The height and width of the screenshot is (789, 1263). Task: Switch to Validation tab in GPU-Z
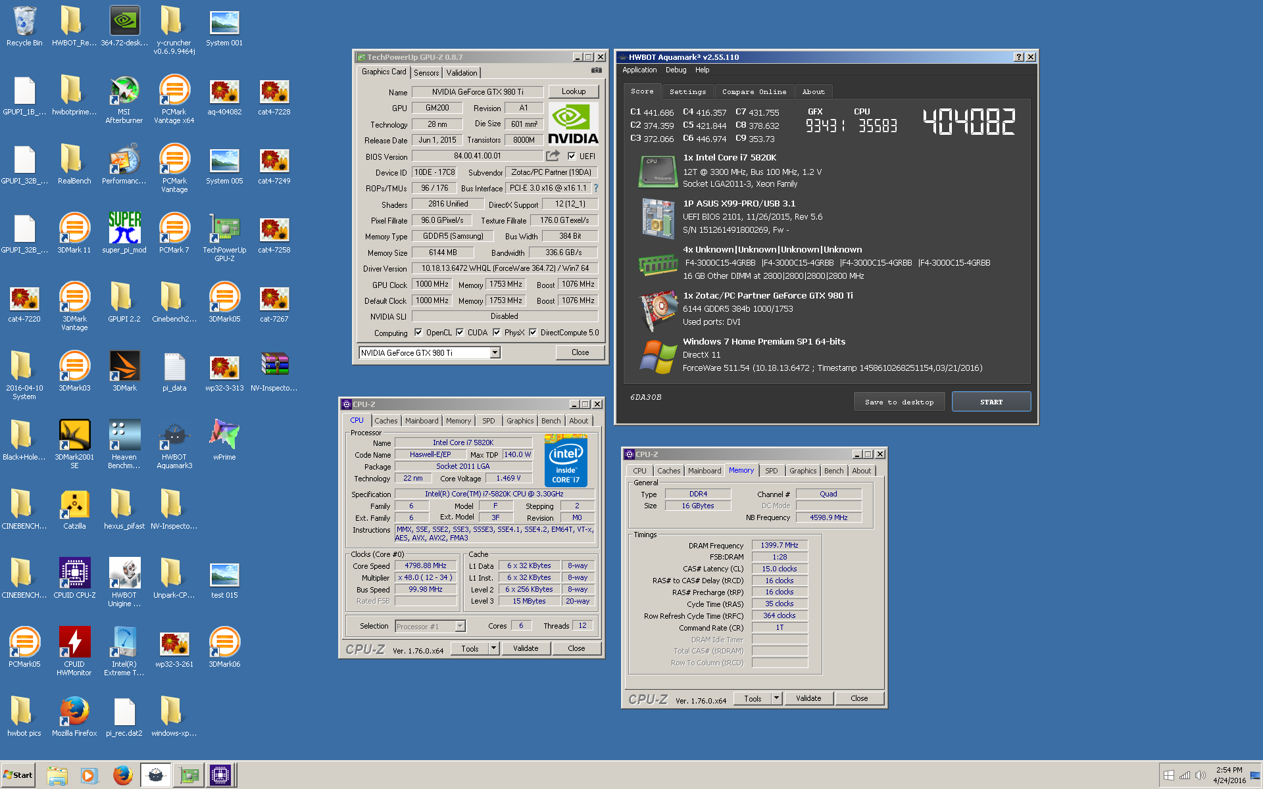click(x=462, y=73)
